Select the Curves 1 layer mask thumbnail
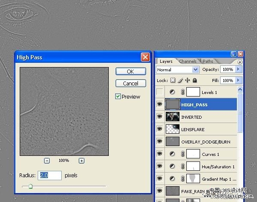257x202 pixels. (193, 154)
